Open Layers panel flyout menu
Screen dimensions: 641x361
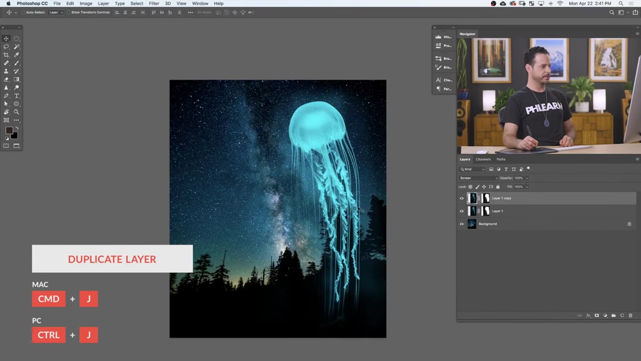coord(637,159)
